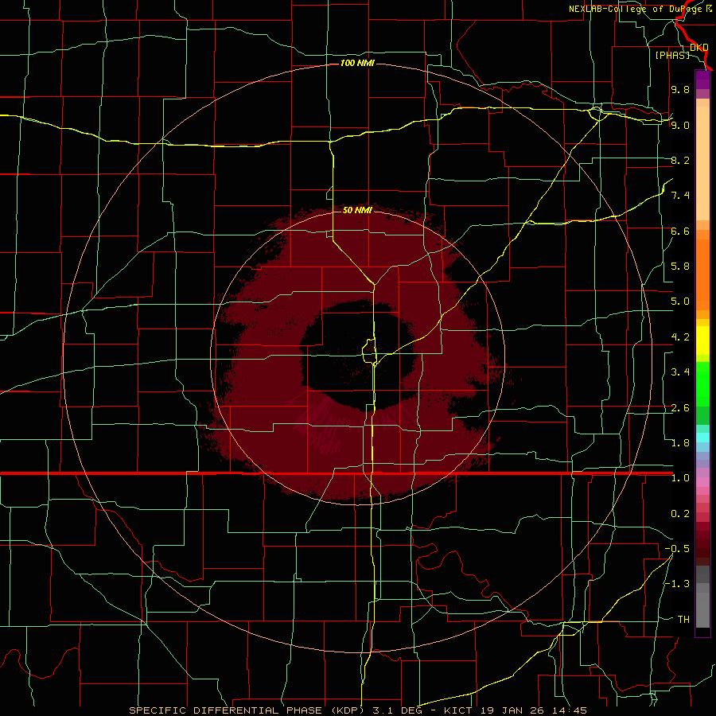This screenshot has height=716, width=716.
Task: Pick the peach color band on scale
Action: [702, 163]
